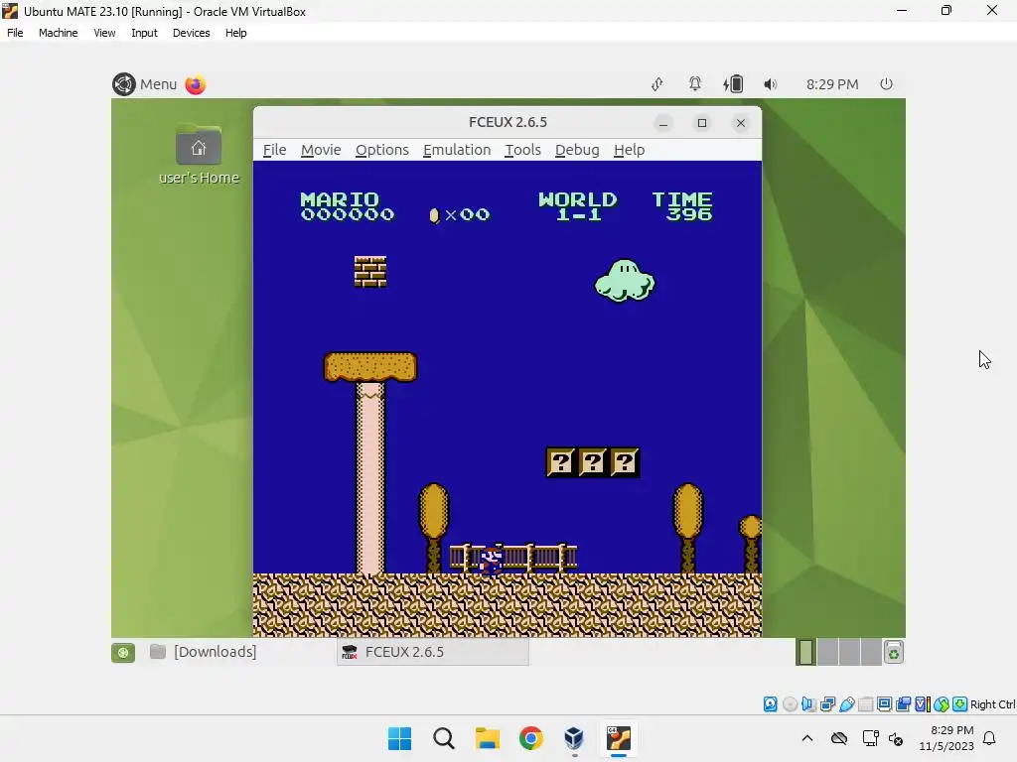
Task: Click VirtualBox recording status icon
Action: [903, 703]
